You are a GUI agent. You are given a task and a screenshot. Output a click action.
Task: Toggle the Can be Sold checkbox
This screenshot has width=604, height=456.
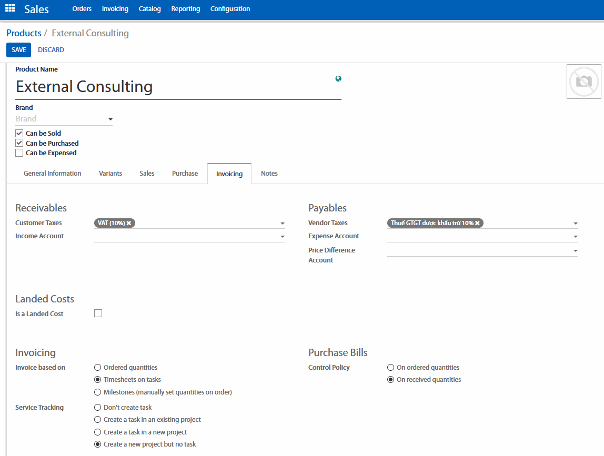[x=19, y=134]
